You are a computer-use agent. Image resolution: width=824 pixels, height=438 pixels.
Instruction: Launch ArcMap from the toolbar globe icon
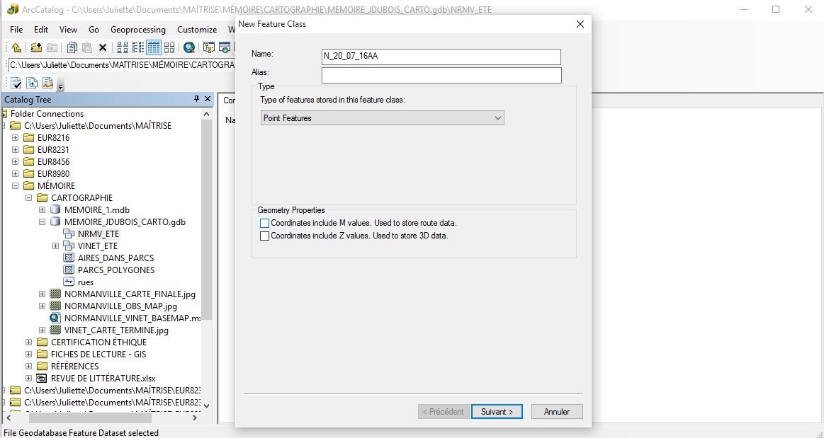189,47
